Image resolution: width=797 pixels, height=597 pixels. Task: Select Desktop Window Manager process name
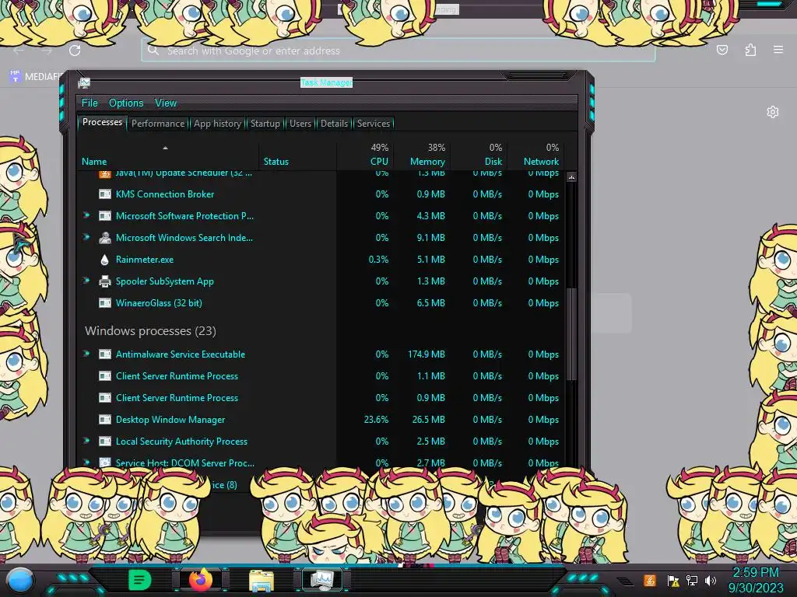[170, 420]
